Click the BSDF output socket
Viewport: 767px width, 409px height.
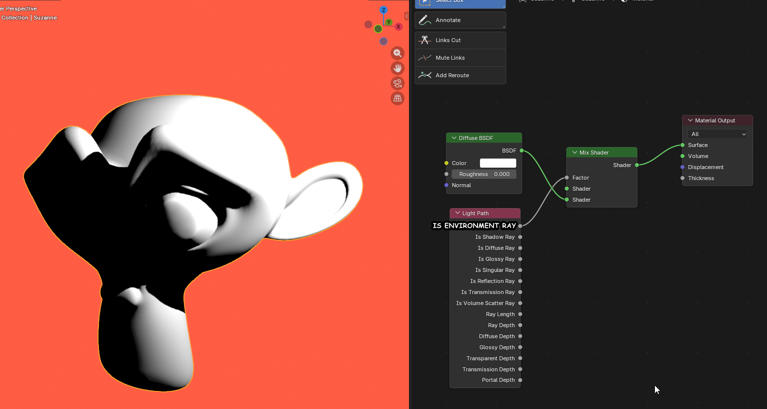[x=522, y=151]
